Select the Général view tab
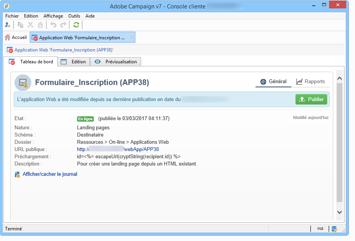This screenshot has height=241, width=355. tap(273, 82)
